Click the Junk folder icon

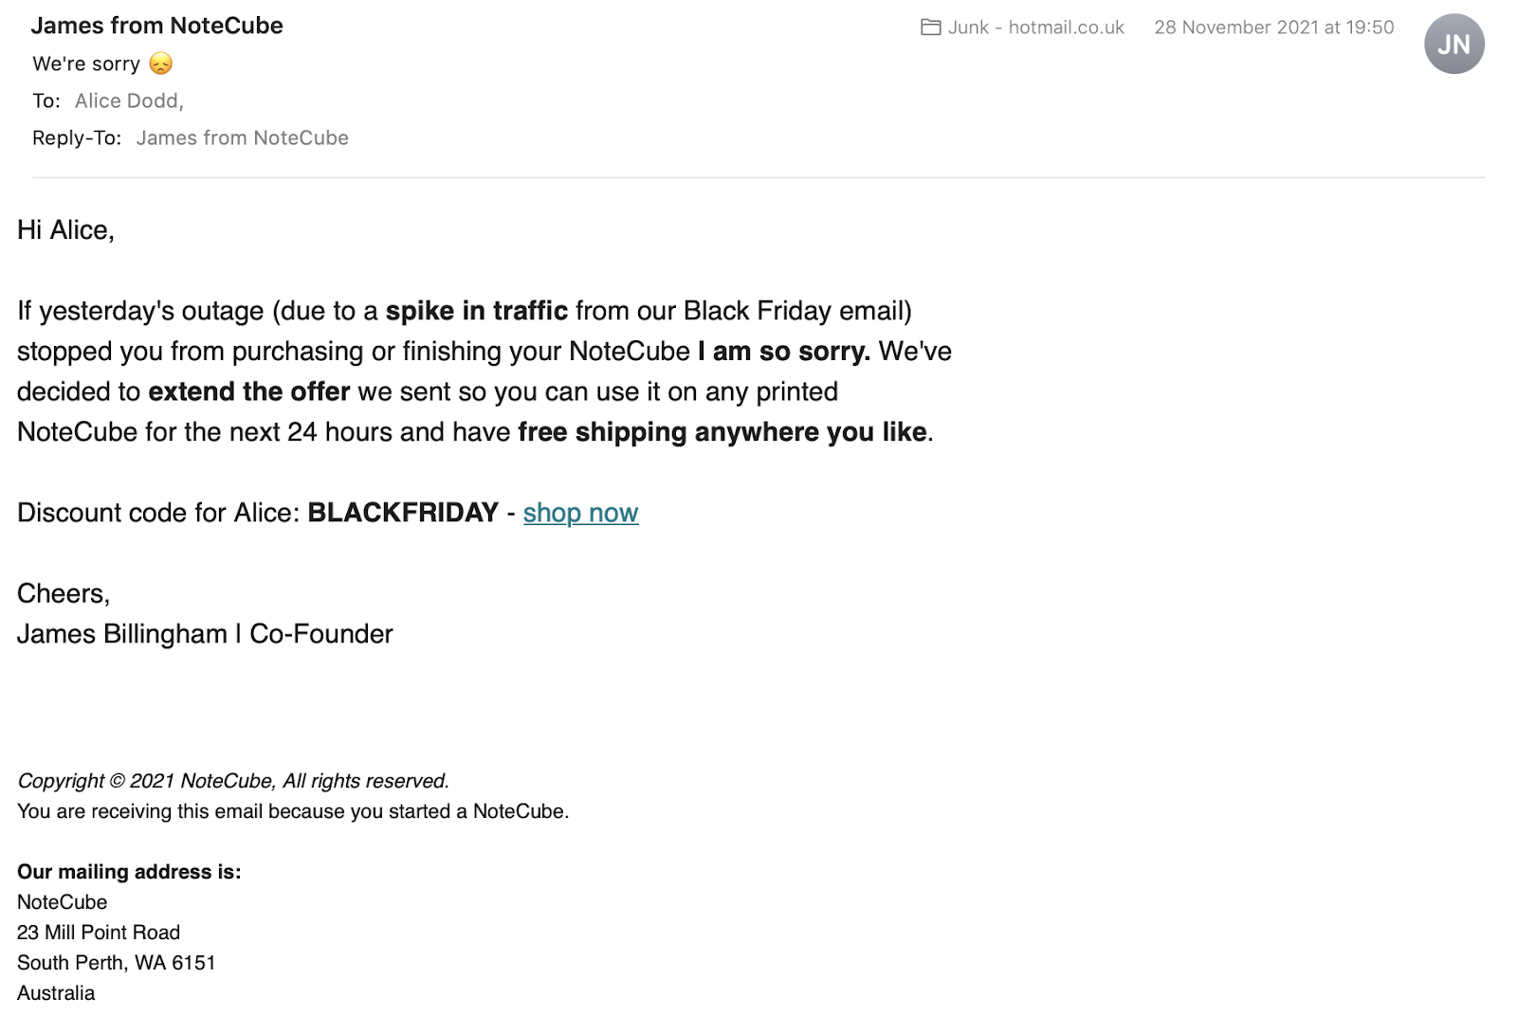click(x=930, y=27)
